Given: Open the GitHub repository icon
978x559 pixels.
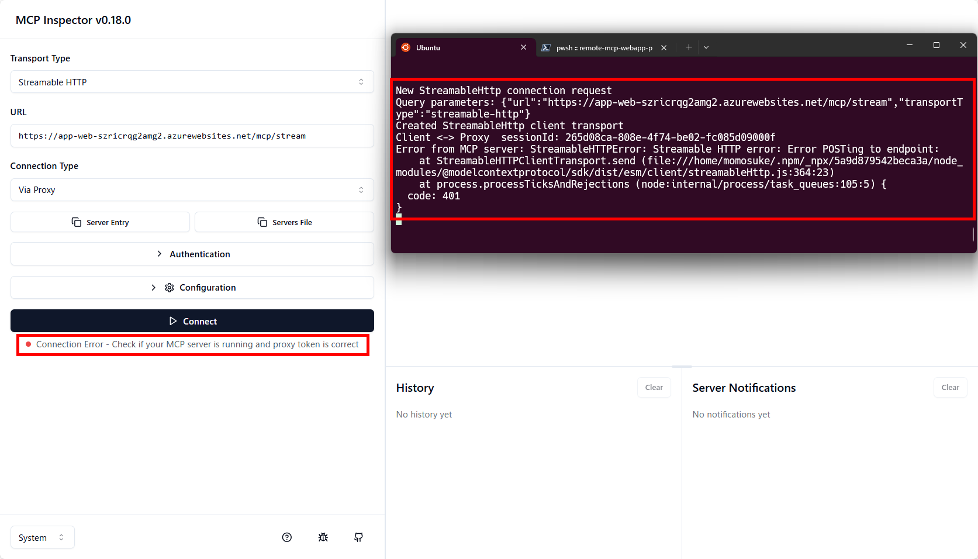Looking at the screenshot, I should coord(358,537).
